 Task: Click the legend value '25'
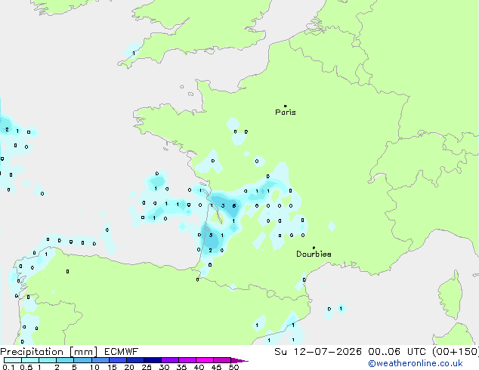point(147,367)
